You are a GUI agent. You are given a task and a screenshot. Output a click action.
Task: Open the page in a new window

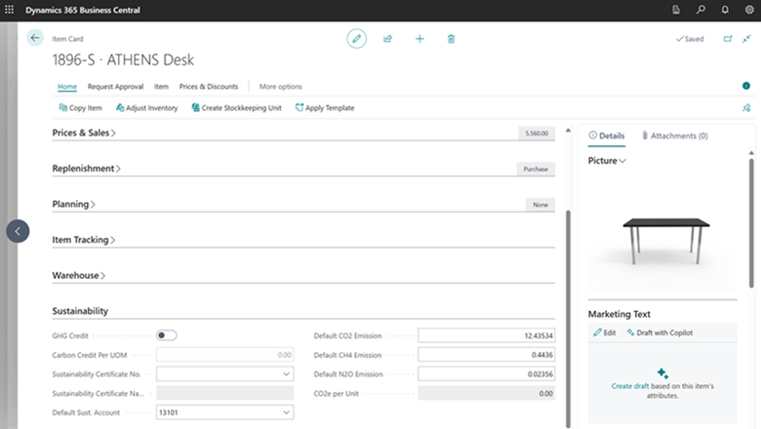(x=728, y=39)
